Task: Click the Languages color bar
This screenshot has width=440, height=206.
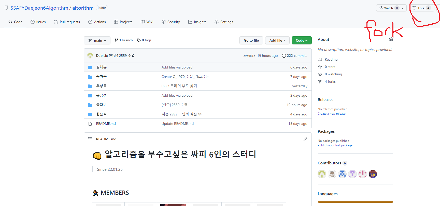Action: coord(356,202)
